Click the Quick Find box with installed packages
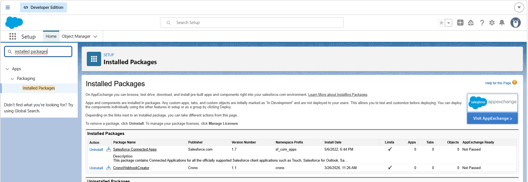The width and height of the screenshot is (528, 182). click(38, 51)
